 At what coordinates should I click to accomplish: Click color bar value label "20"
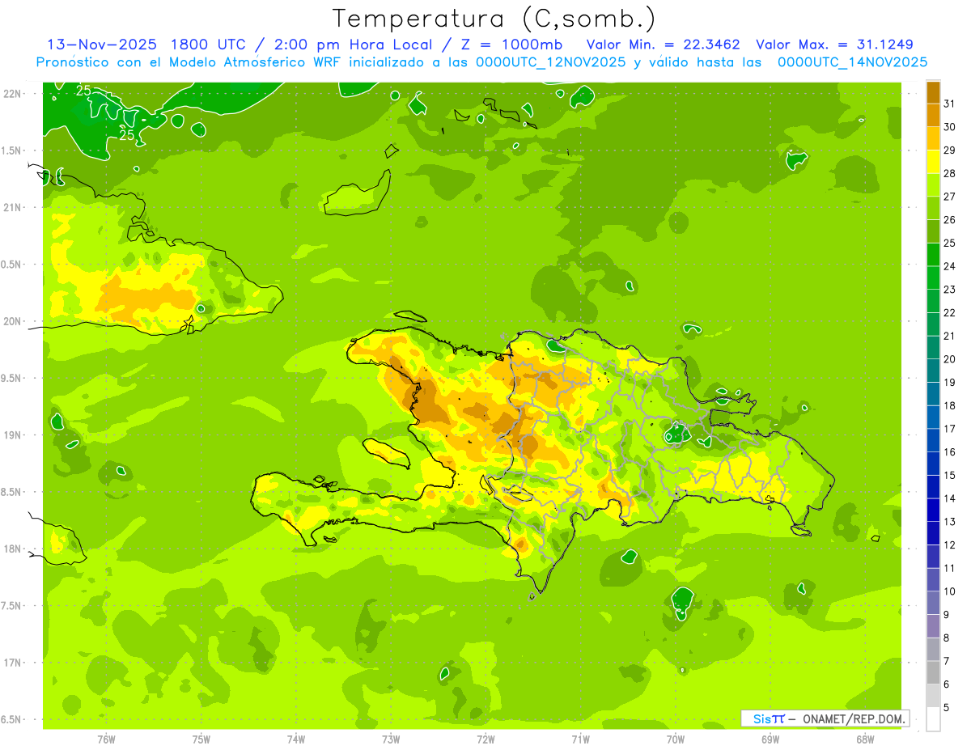950,359
